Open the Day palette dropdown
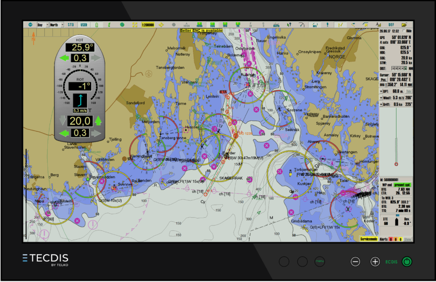This screenshot has width=436, height=282. point(43,25)
